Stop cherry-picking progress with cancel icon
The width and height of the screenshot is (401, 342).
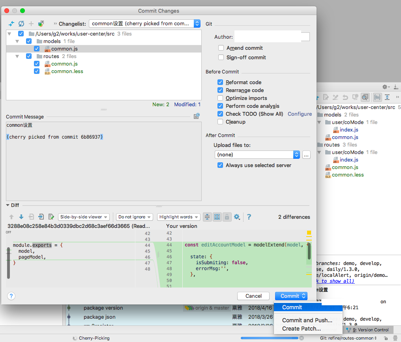pyautogui.click(x=302, y=338)
